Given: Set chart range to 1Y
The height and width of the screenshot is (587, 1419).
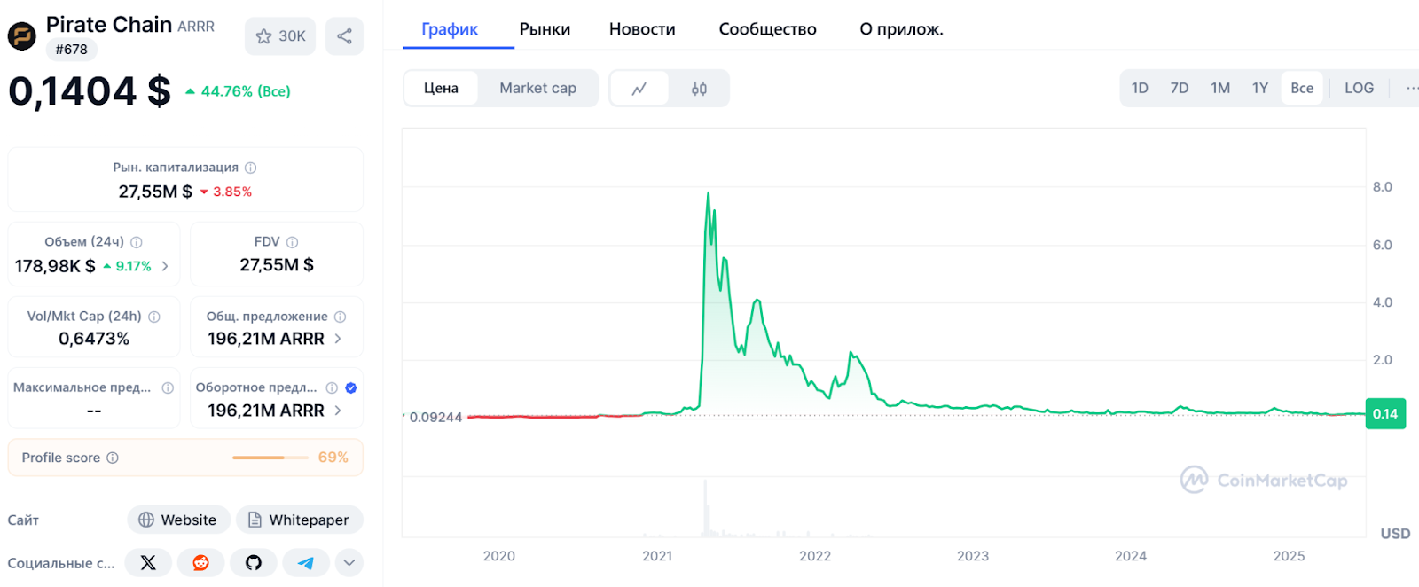Looking at the screenshot, I should pyautogui.click(x=1260, y=88).
